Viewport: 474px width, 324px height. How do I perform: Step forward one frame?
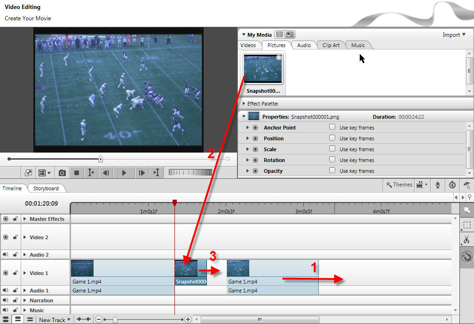click(x=142, y=173)
